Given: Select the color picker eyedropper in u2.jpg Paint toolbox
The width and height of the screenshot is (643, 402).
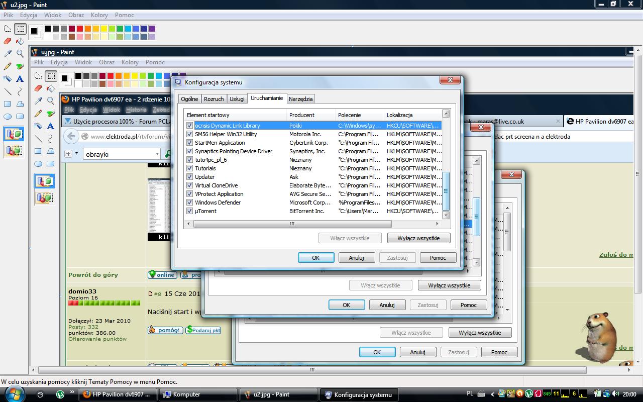Looking at the screenshot, I should point(8,54).
